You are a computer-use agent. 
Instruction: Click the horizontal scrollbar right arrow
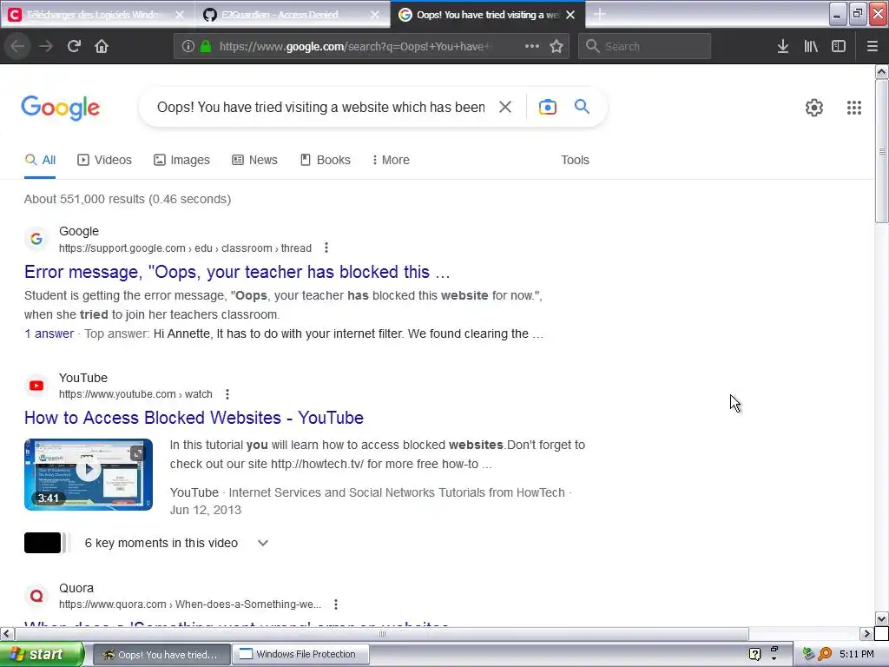[x=866, y=633]
